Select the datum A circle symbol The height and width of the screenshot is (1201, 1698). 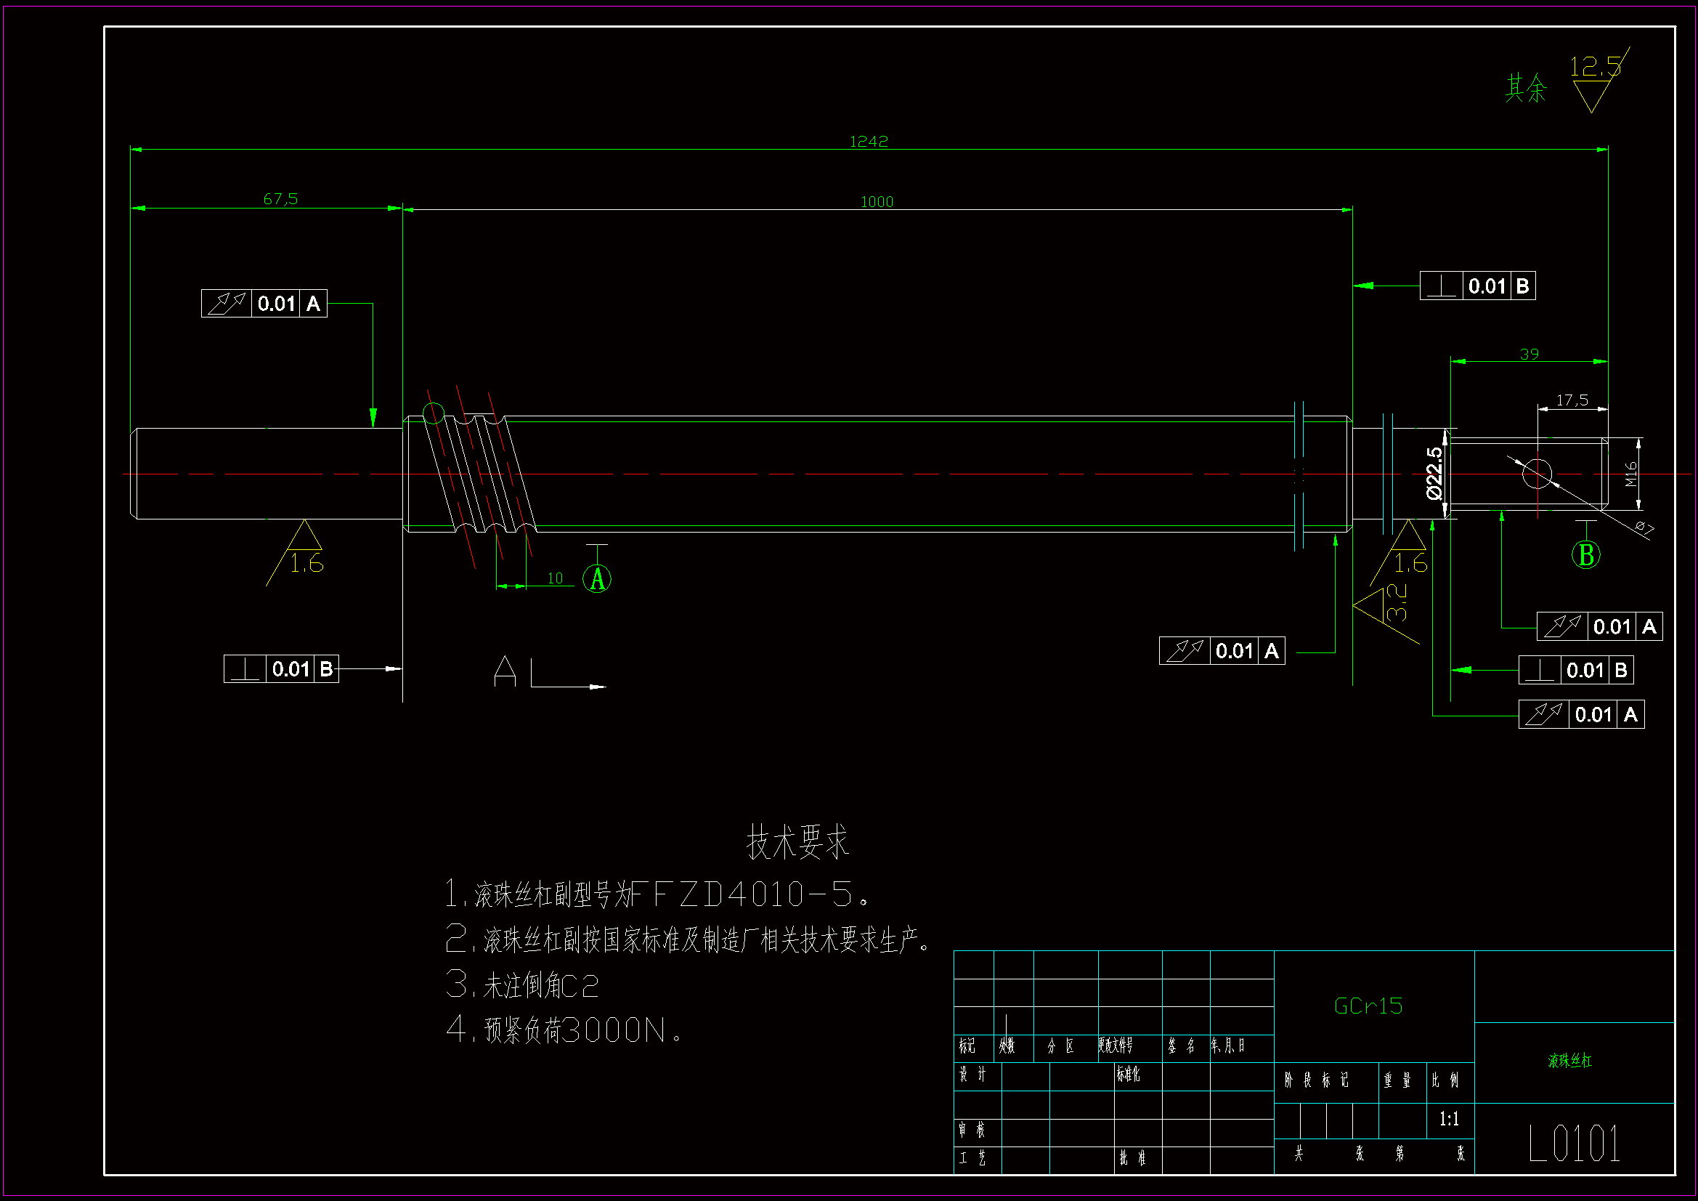596,578
